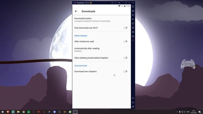203x114 pixels.
Task: Show hidden system tray icons chevron
Action: pyautogui.click(x=177, y=112)
